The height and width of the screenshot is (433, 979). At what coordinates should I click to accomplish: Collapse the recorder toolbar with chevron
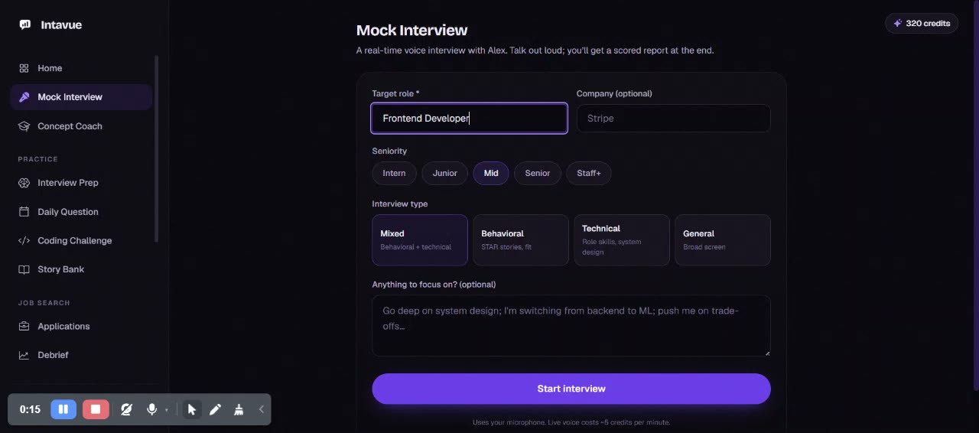pos(262,409)
